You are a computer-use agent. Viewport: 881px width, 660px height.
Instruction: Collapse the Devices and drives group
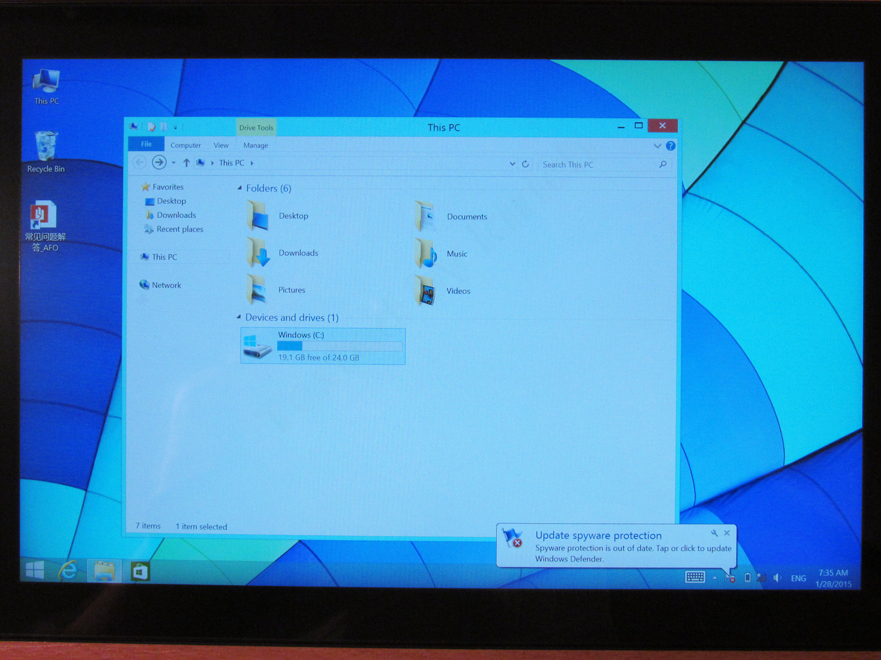coord(238,317)
